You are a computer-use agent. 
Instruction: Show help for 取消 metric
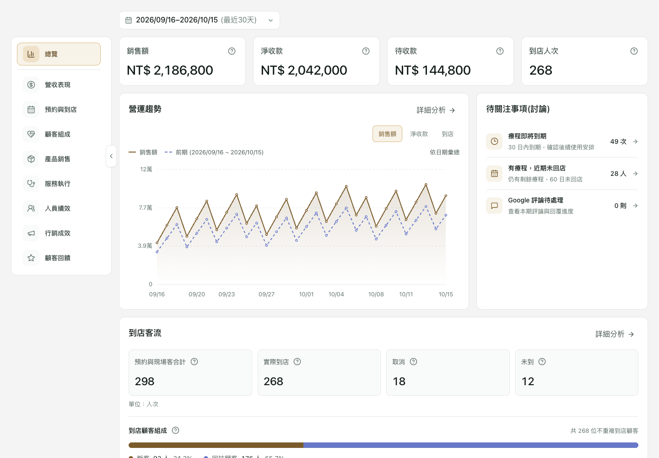[x=414, y=362]
